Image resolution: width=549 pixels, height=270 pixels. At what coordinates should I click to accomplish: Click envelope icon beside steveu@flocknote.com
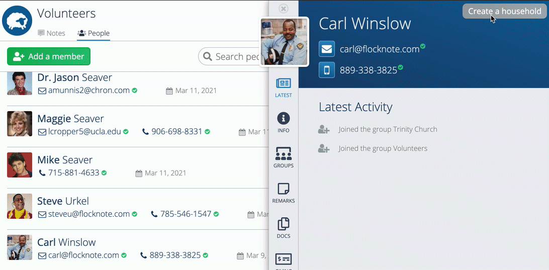(42, 214)
